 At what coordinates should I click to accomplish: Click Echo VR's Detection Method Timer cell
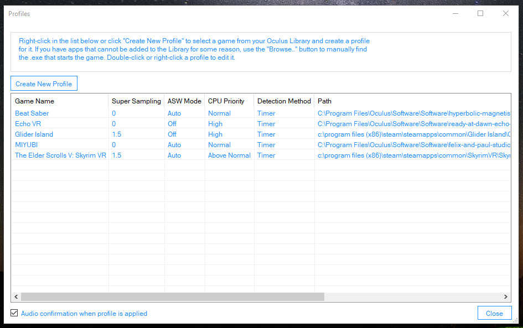tap(266, 124)
